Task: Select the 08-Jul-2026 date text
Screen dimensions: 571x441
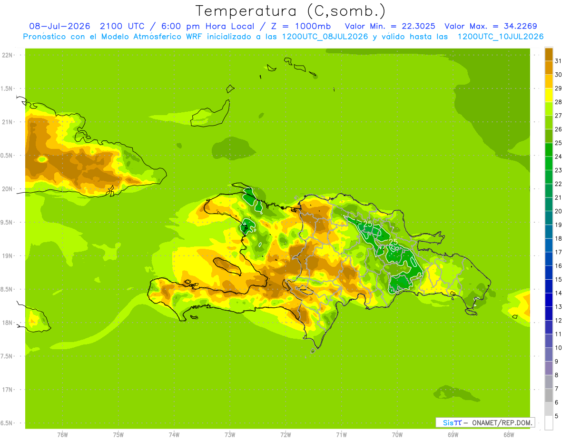Action: click(x=59, y=26)
